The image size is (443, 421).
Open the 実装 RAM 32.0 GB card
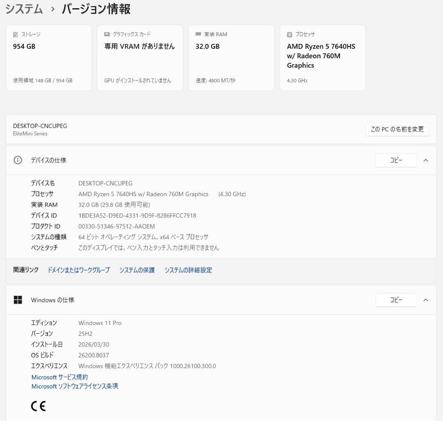(x=231, y=58)
